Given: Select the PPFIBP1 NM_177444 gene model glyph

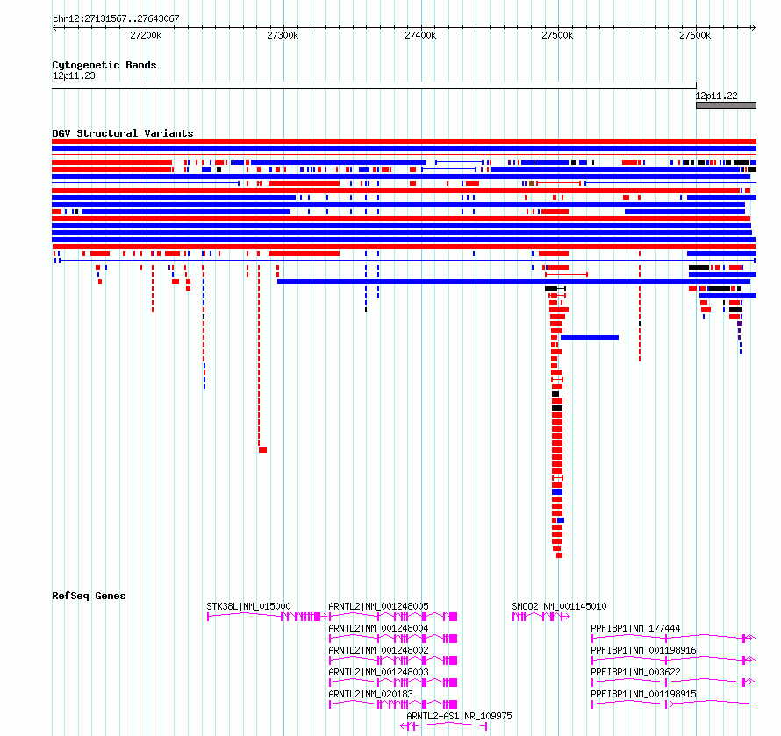Looking at the screenshot, I should pyautogui.click(x=674, y=639).
